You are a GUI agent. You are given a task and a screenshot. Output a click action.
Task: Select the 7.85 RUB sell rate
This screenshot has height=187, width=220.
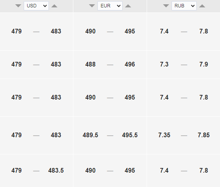tap(204, 135)
